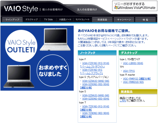Switch to the 法人のお客様向け tab
The image size is (158, 123).
pos(87,9)
